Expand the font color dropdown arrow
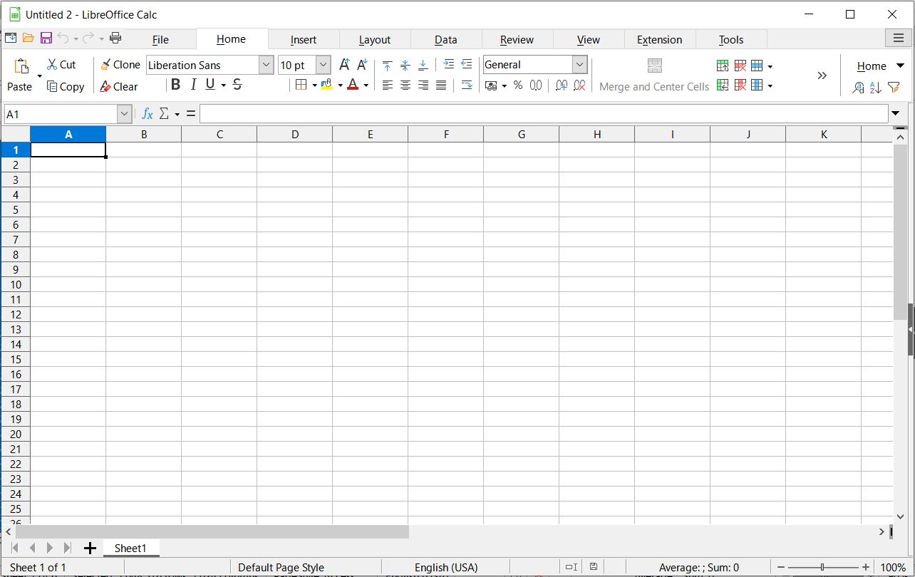Viewport: 915px width, 577px height. click(366, 85)
